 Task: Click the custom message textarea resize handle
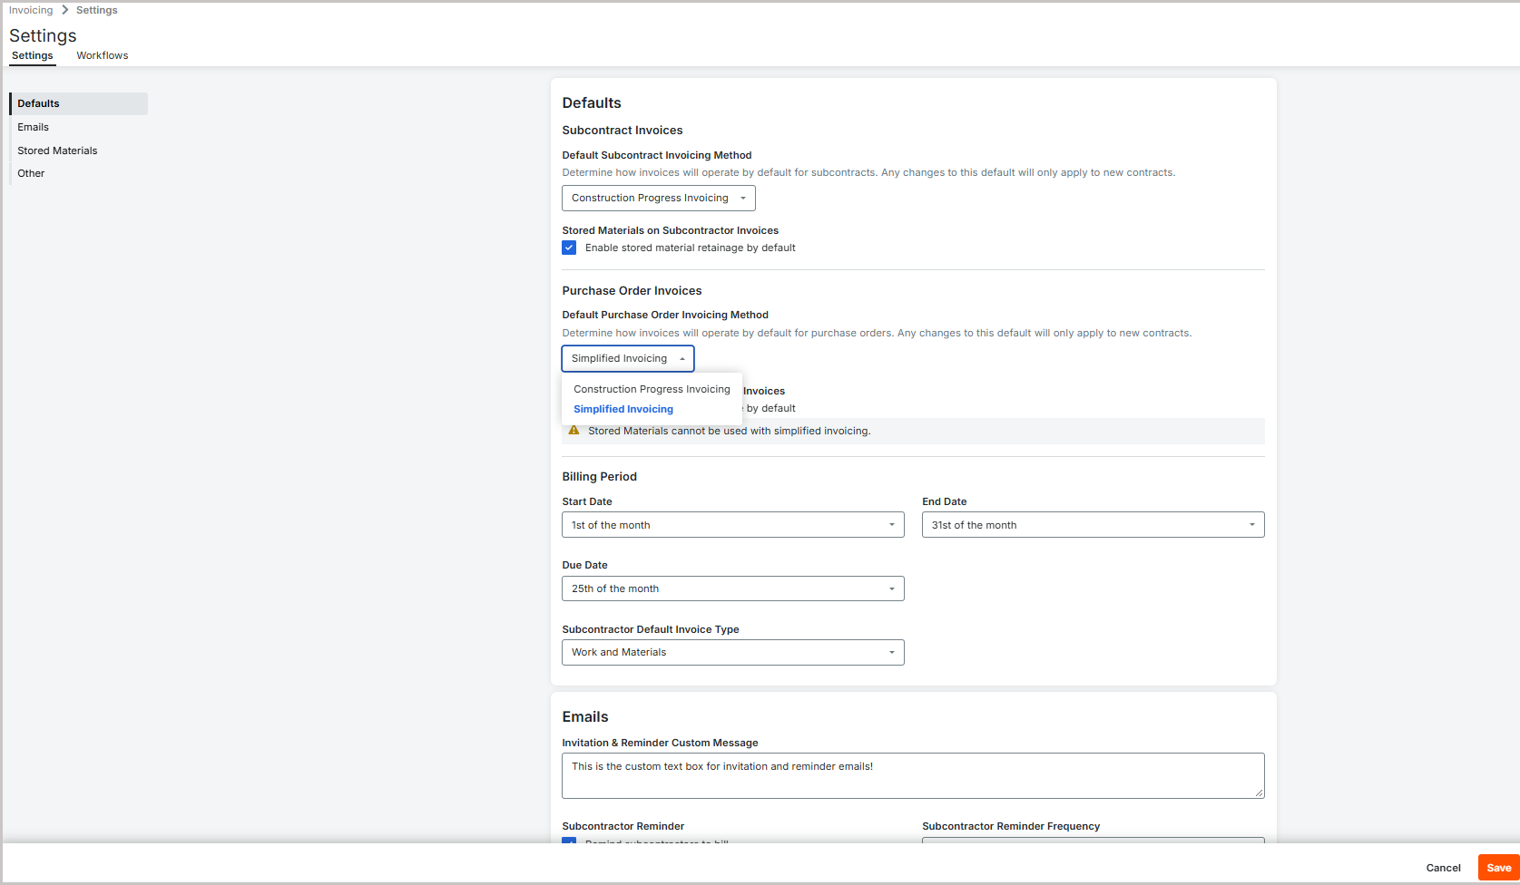(1260, 793)
